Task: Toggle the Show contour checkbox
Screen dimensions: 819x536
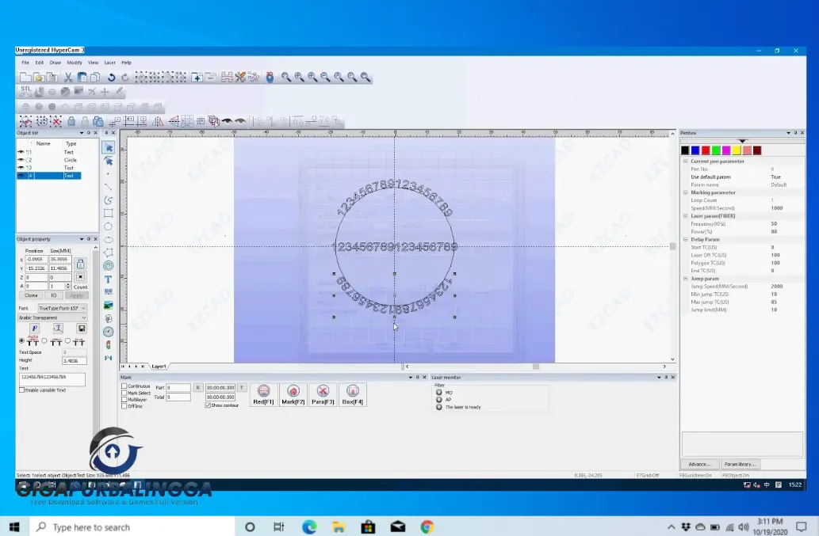Action: tap(208, 405)
